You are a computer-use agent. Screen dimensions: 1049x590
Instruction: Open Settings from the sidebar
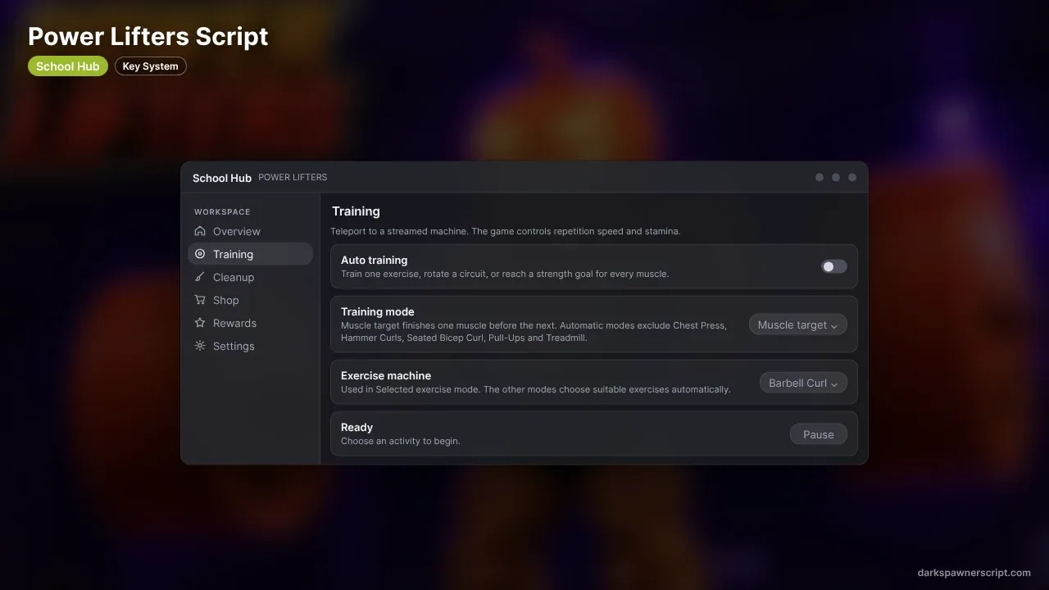click(250, 346)
